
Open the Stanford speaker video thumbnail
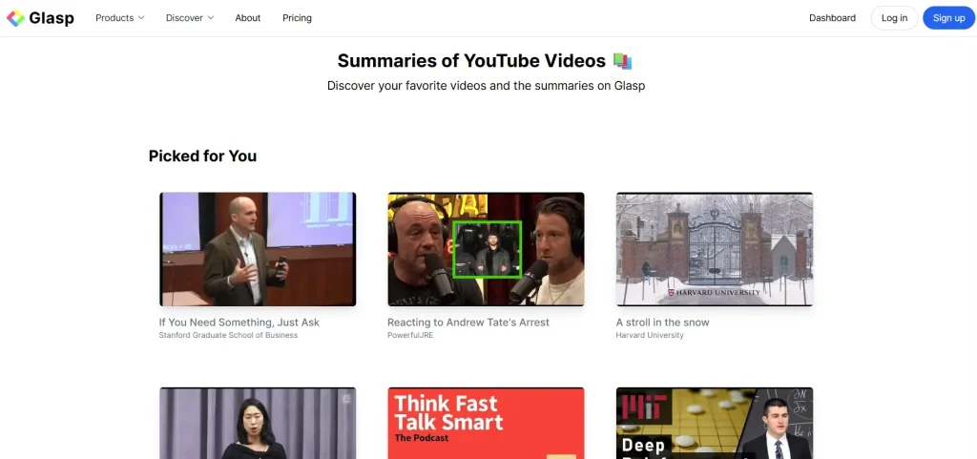pos(258,249)
